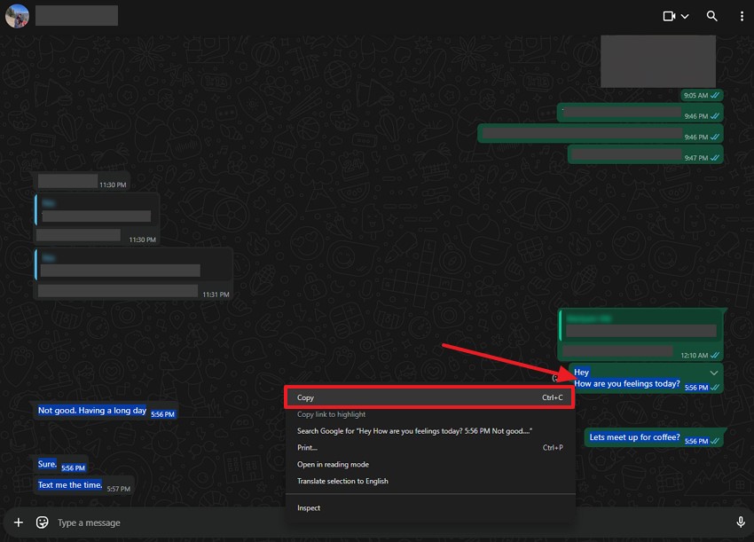Screen dimensions: 754x542
Task: Click the contact profile avatar
Action: pos(17,15)
